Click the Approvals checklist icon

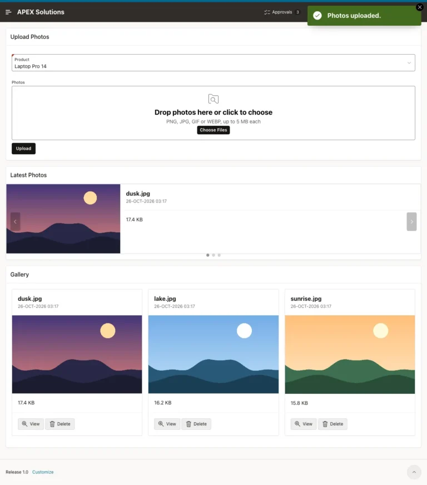(x=267, y=12)
